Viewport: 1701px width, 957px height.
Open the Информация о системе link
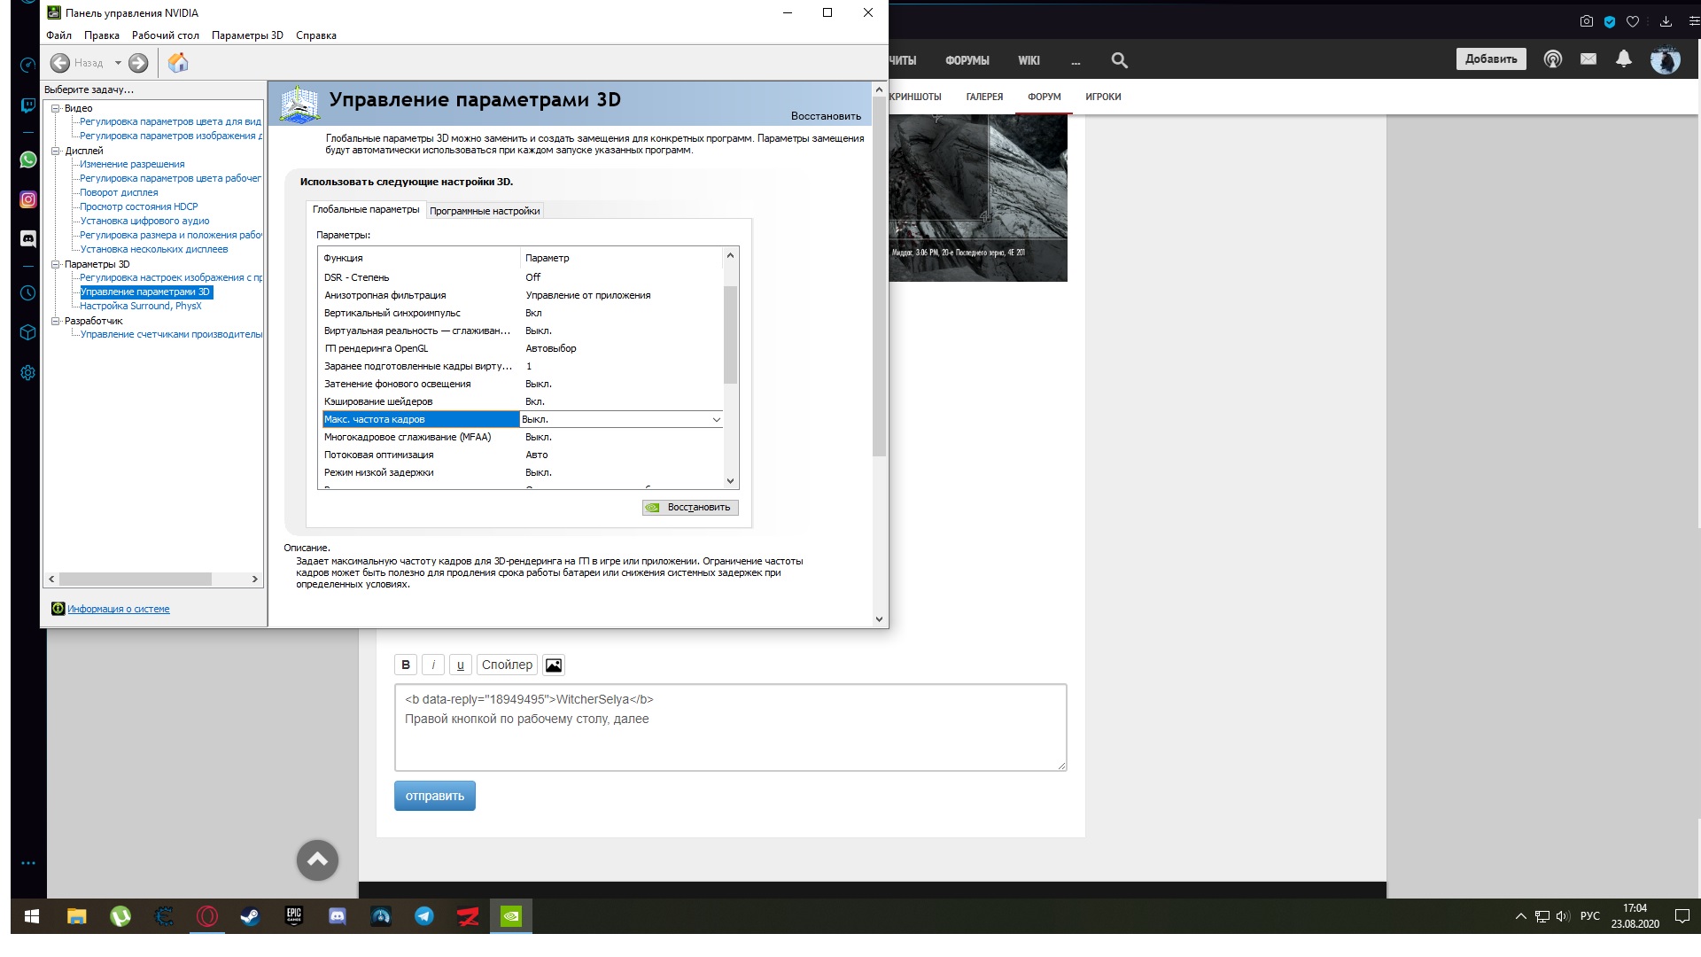click(x=118, y=609)
